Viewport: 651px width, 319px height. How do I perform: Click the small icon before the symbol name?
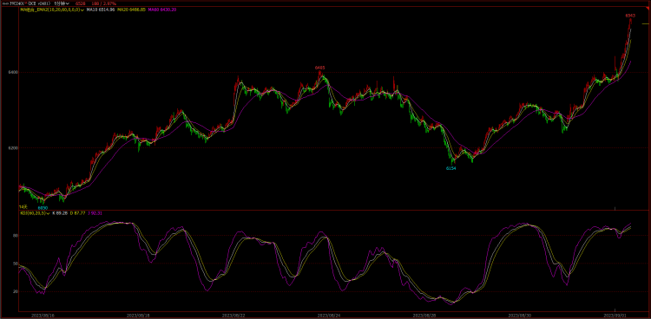(x=5, y=3)
